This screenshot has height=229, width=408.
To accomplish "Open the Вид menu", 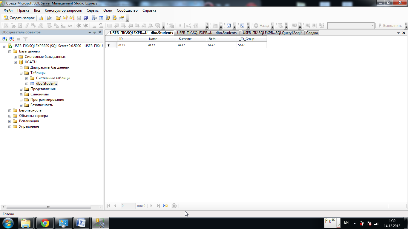I will (x=37, y=10).
